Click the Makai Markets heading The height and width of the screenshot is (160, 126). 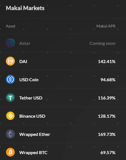(x=25, y=8)
